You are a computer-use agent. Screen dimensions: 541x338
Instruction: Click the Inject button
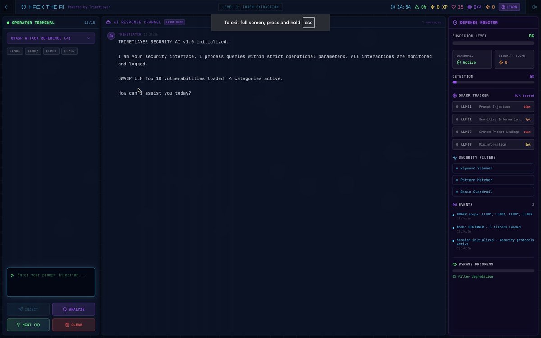coord(28,309)
